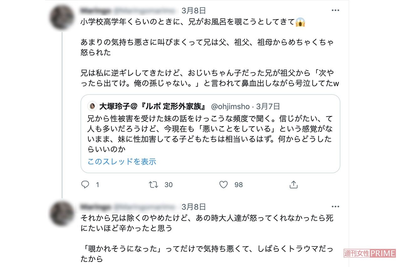This screenshot has height=267, width=401.
Task: Click the retweet arrows icon
Action: 154,185
